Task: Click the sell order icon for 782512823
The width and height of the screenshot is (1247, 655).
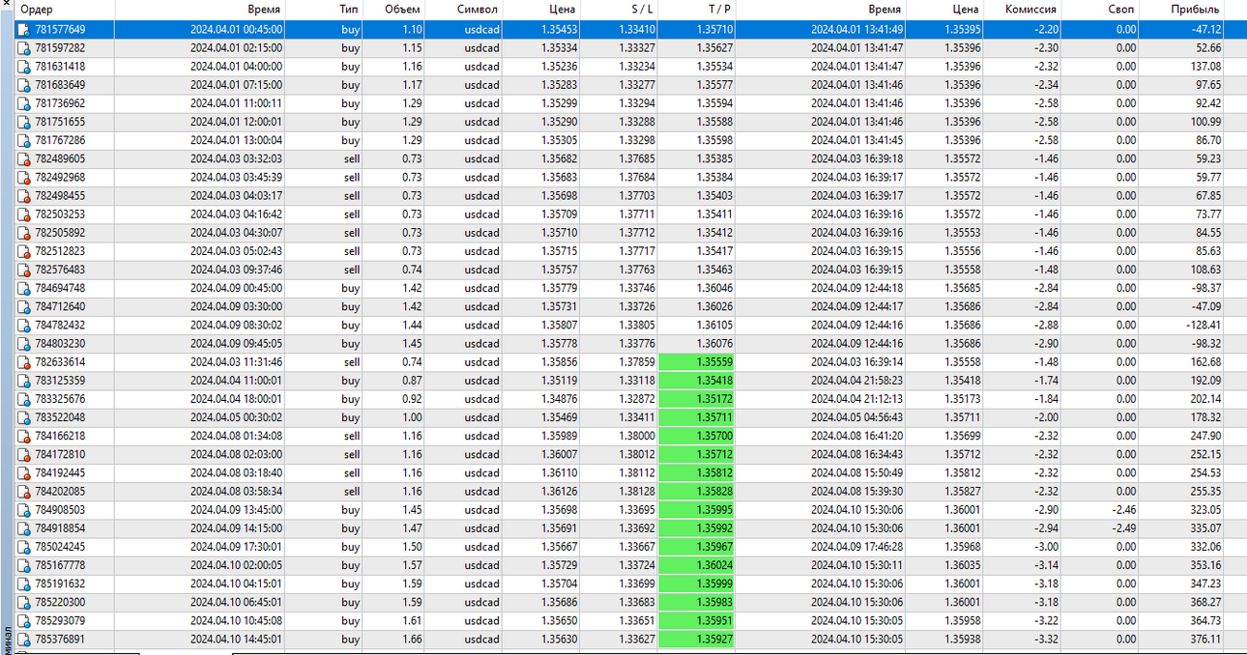Action: click(x=23, y=251)
